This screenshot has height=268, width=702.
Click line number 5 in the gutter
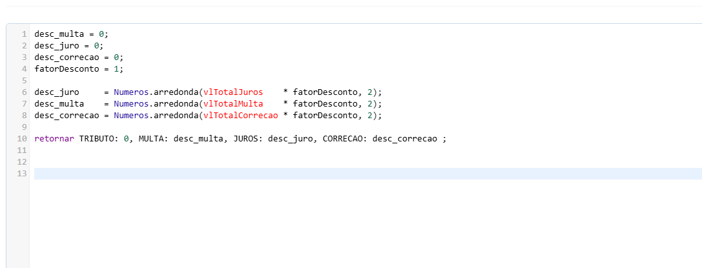click(24, 81)
